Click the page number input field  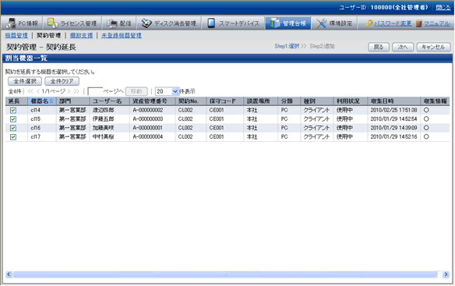tap(95, 91)
